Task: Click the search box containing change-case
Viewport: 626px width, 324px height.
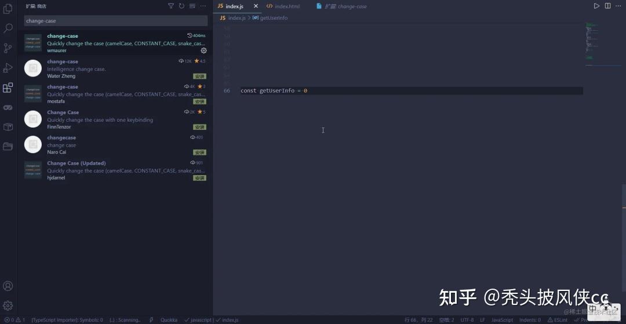Action: [x=116, y=21]
